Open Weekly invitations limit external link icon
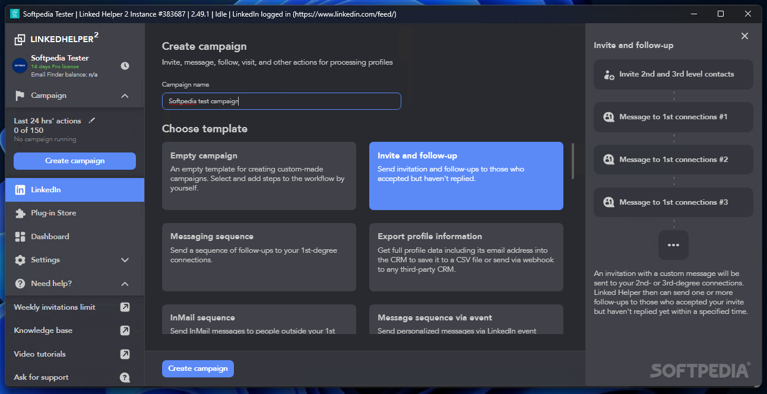Image resolution: width=767 pixels, height=394 pixels. coord(125,307)
